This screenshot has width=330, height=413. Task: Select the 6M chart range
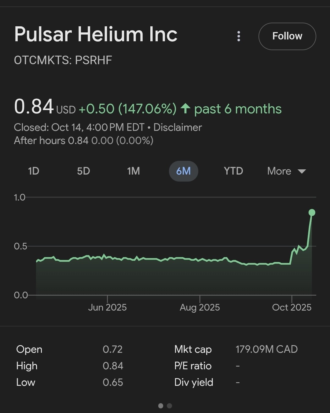[183, 171]
